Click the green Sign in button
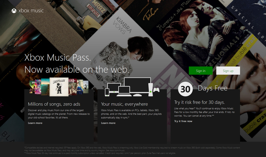This screenshot has height=157, width=266. (x=201, y=71)
